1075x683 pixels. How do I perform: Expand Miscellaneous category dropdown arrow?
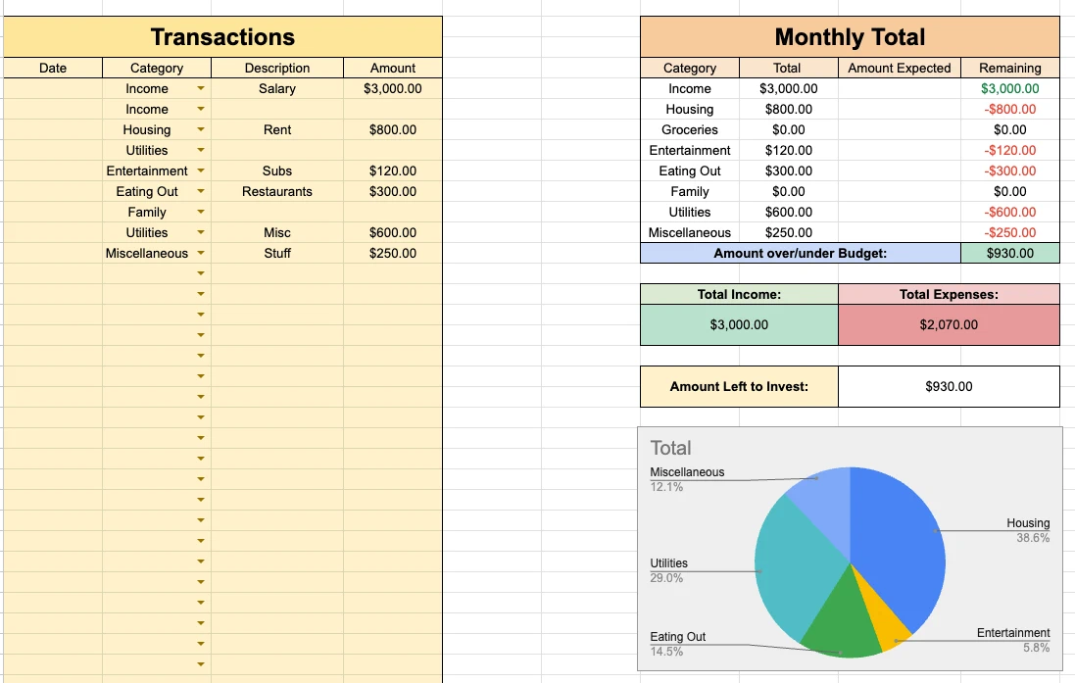201,253
